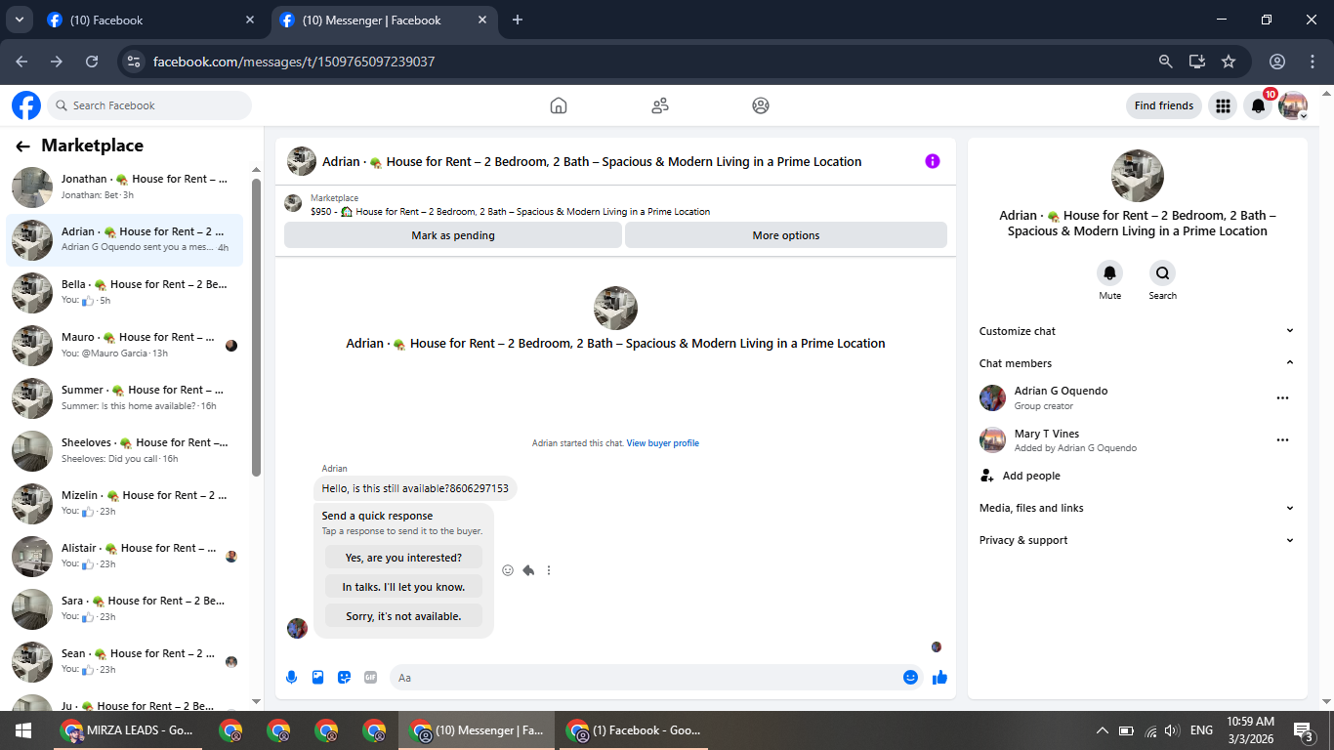Image resolution: width=1334 pixels, height=750 pixels.
Task: Switch to the (10) Facebook browser tab
Action: coord(151,21)
